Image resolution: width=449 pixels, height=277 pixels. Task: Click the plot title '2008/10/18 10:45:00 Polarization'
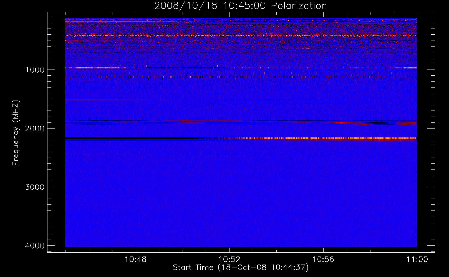[x=241, y=6]
